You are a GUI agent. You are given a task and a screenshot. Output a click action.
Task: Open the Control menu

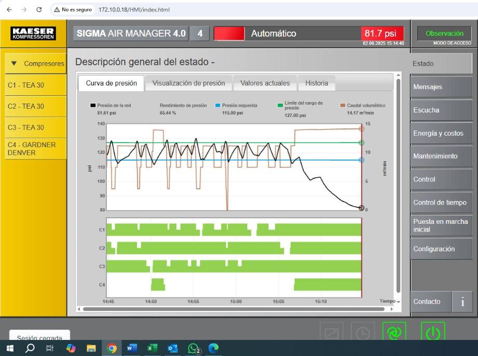(442, 179)
